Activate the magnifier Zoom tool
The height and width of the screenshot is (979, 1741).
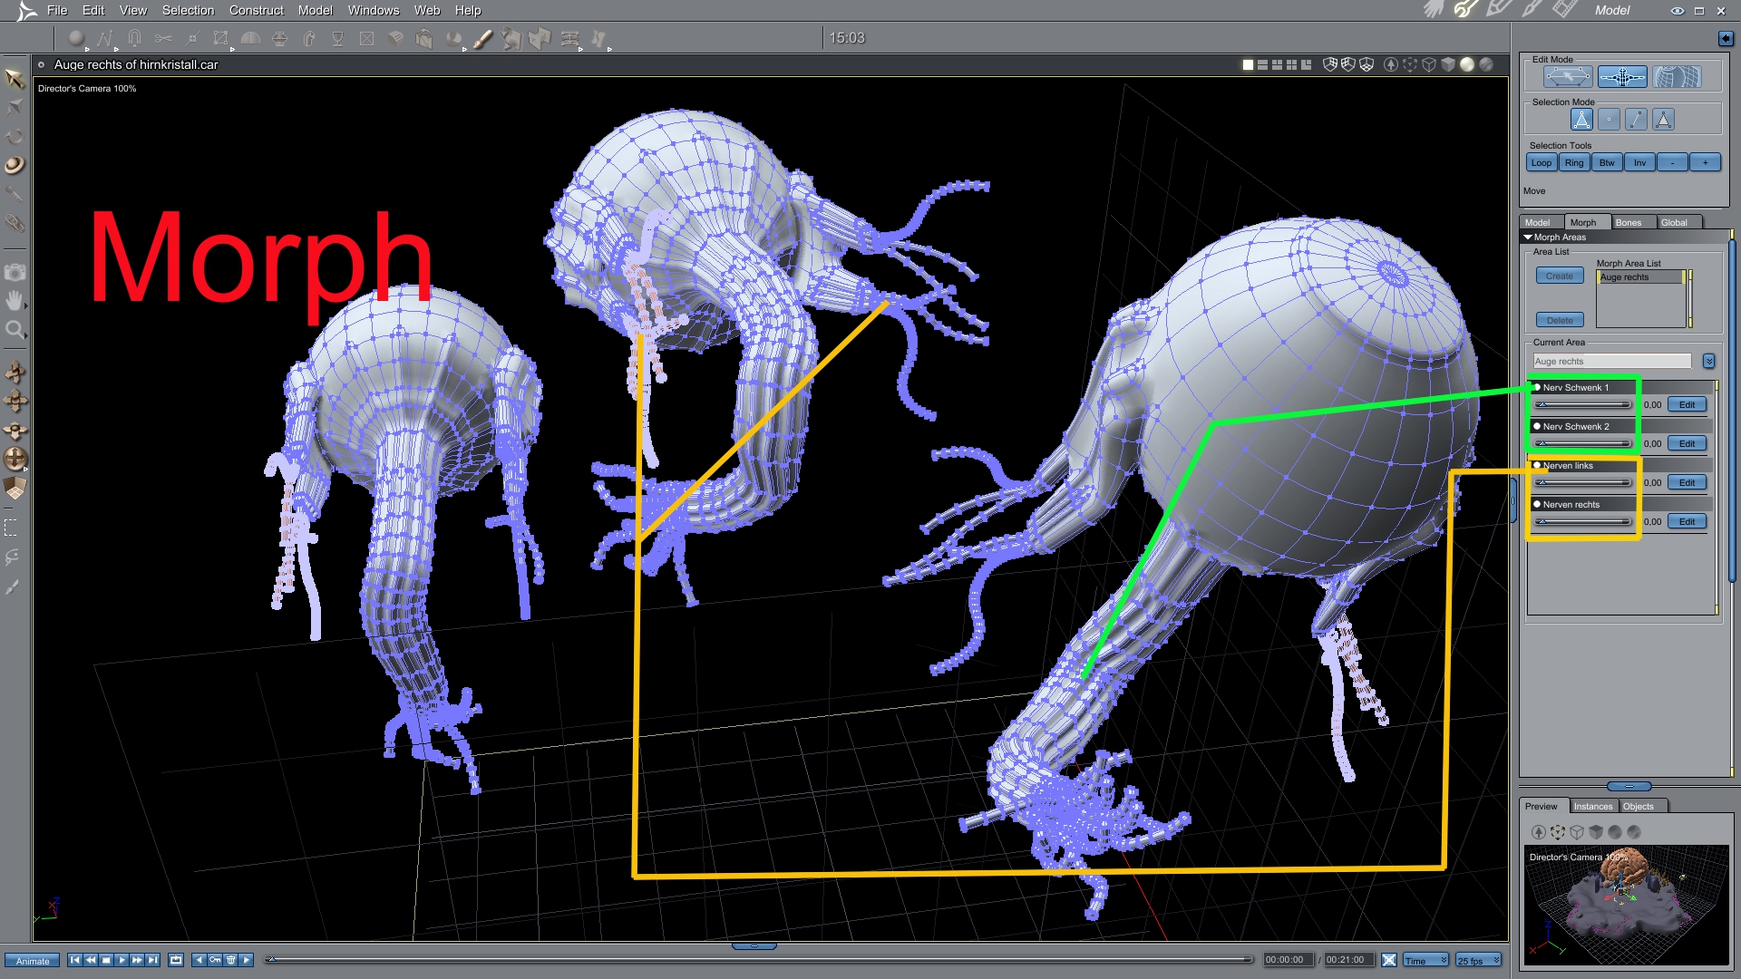coord(15,330)
